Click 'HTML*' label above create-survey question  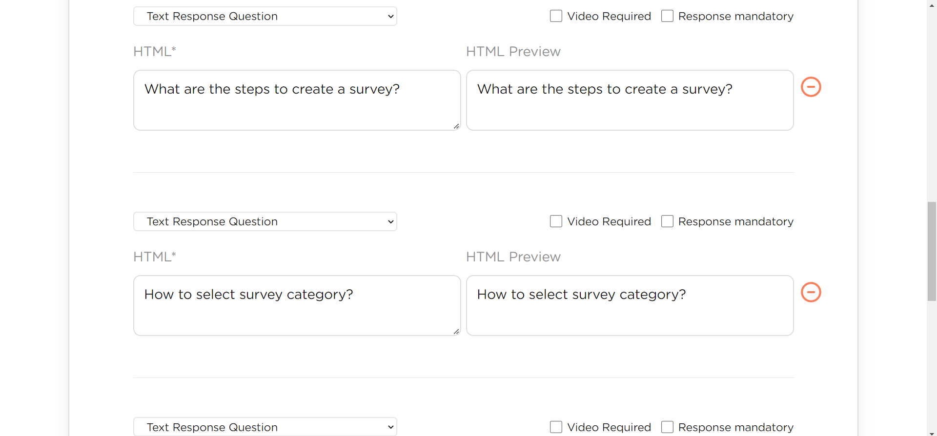(155, 51)
